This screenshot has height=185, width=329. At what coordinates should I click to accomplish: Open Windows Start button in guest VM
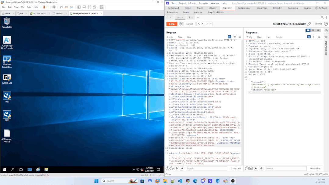4,169
